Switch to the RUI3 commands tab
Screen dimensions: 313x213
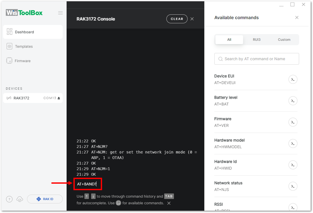tap(256, 40)
